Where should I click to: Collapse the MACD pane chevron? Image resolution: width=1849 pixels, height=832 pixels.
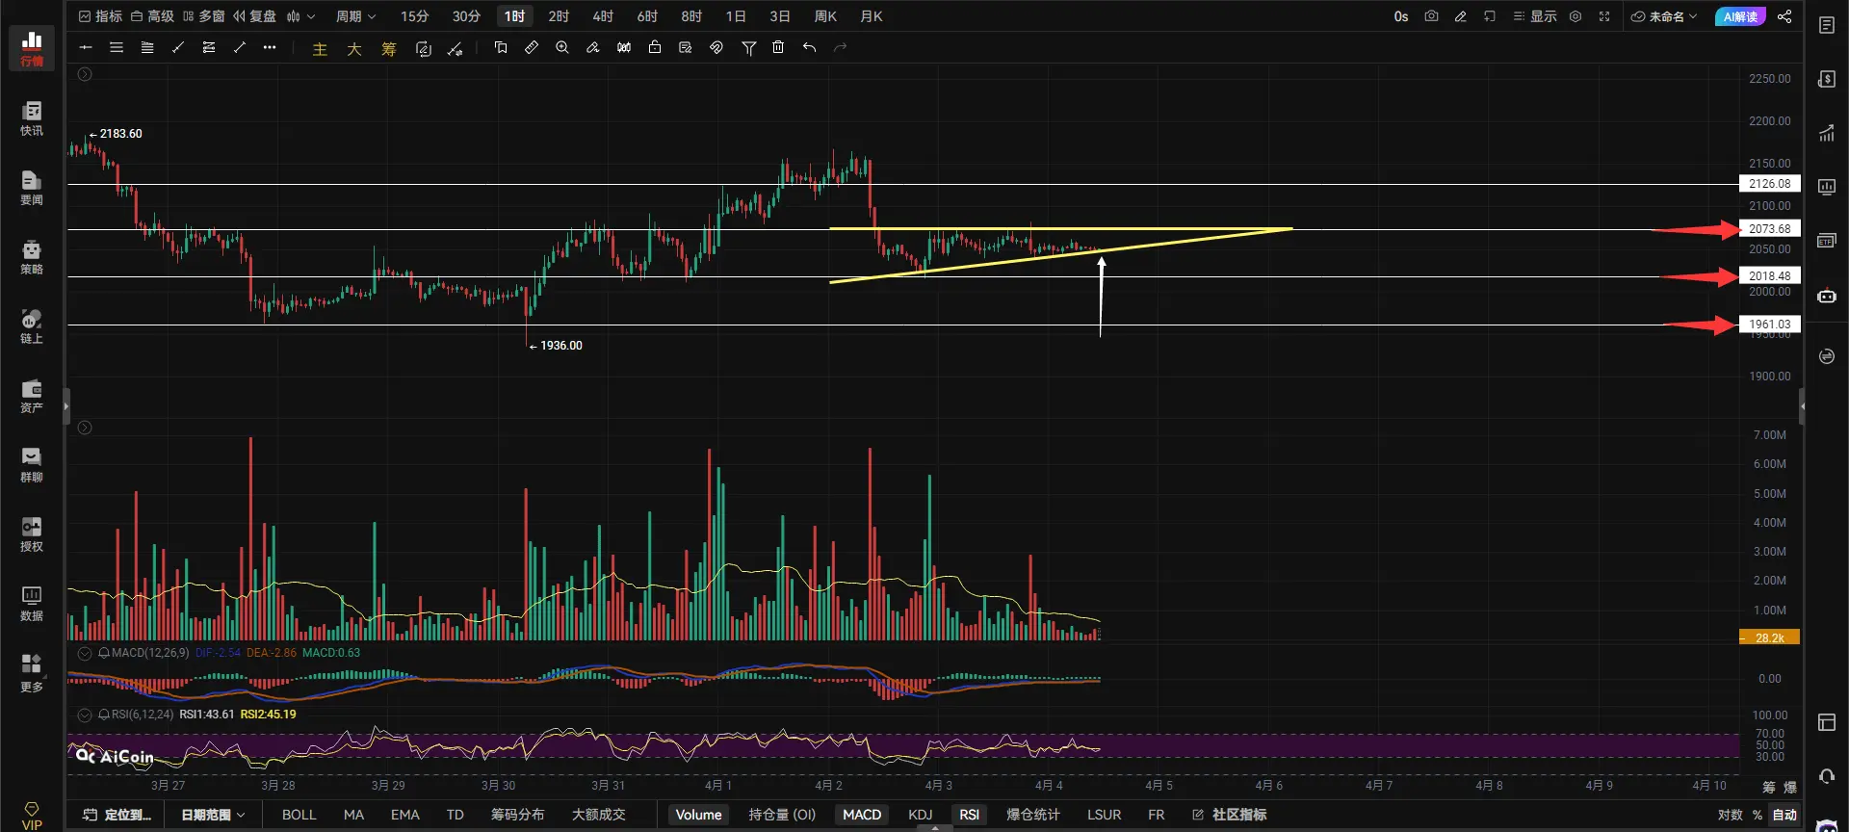pos(85,653)
